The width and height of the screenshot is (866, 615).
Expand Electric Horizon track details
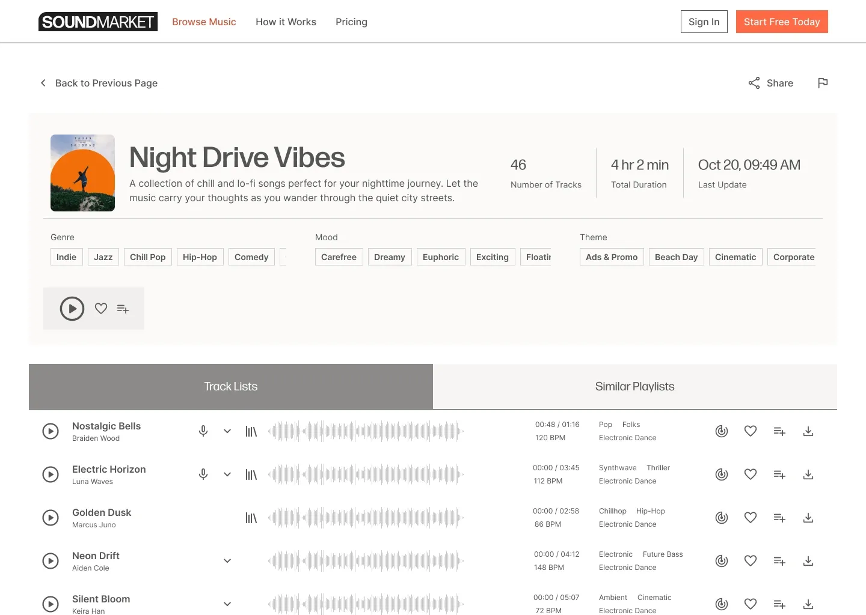(x=227, y=474)
